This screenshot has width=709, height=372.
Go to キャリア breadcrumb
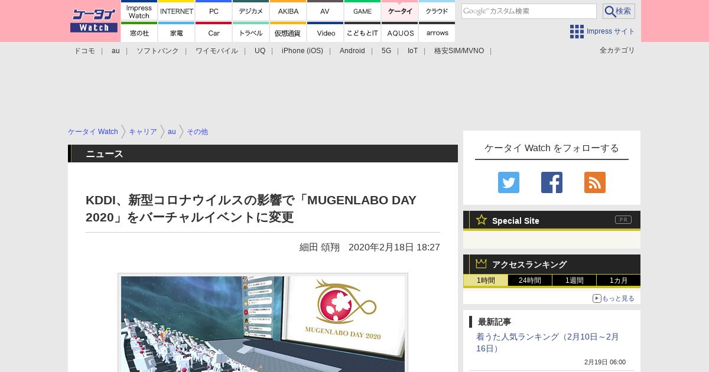click(x=143, y=132)
